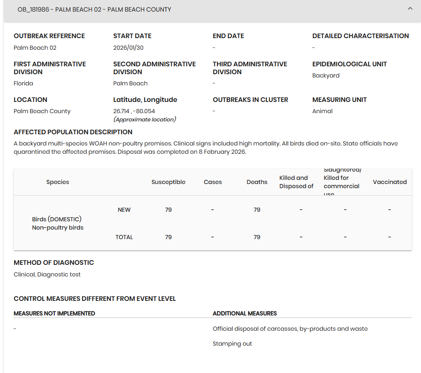Collapse the OB_181986 outbreak panel chevron

coord(410,9)
